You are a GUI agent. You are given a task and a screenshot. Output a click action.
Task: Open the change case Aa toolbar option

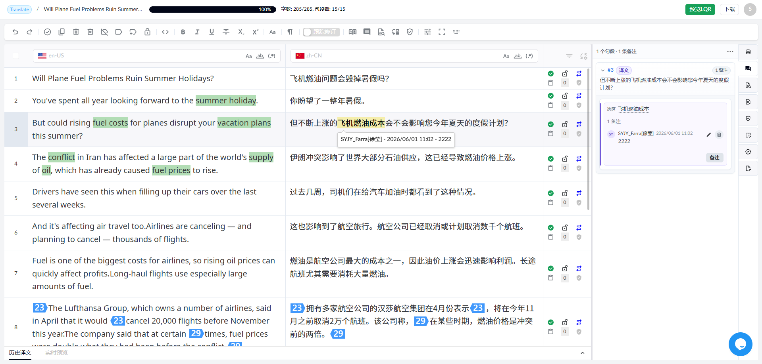[x=272, y=32]
